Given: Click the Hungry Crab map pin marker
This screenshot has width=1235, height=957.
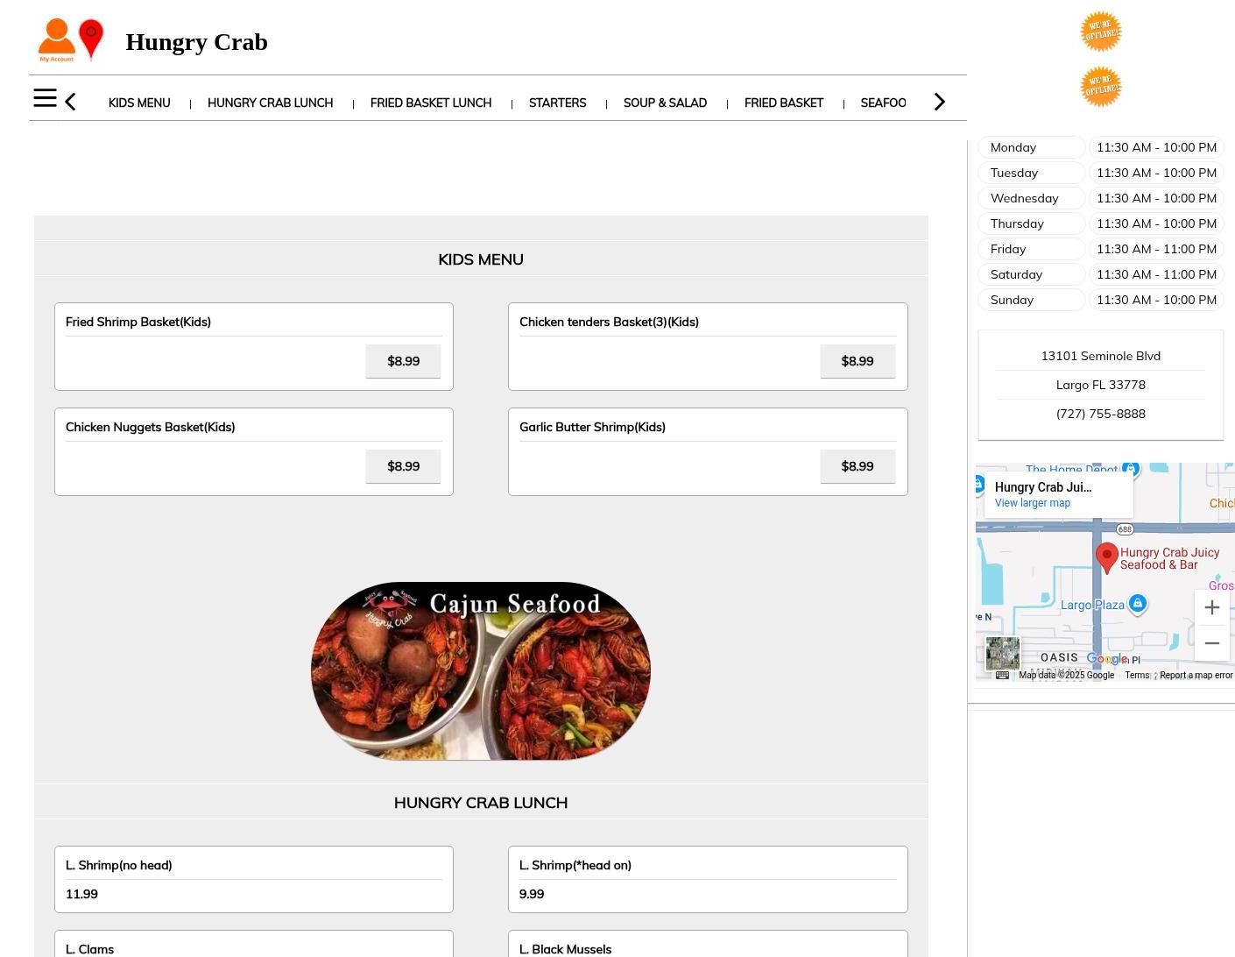Looking at the screenshot, I should [x=1106, y=557].
